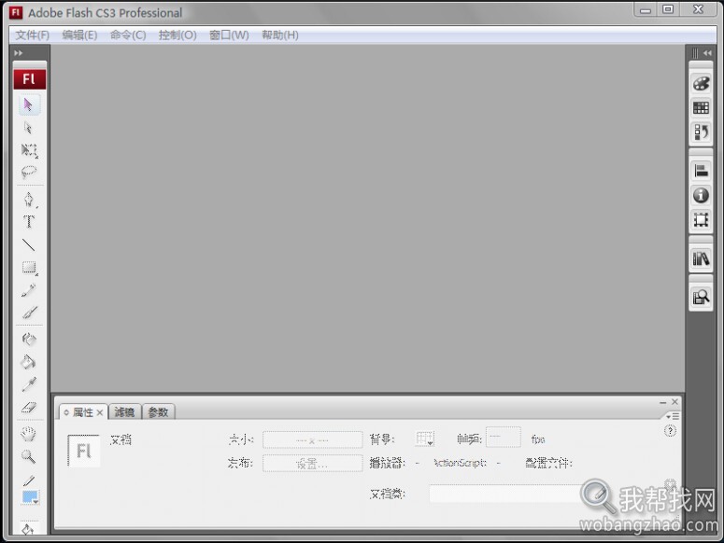Choose the Rectangle tool
Viewport: 724px width, 543px height.
(30, 268)
